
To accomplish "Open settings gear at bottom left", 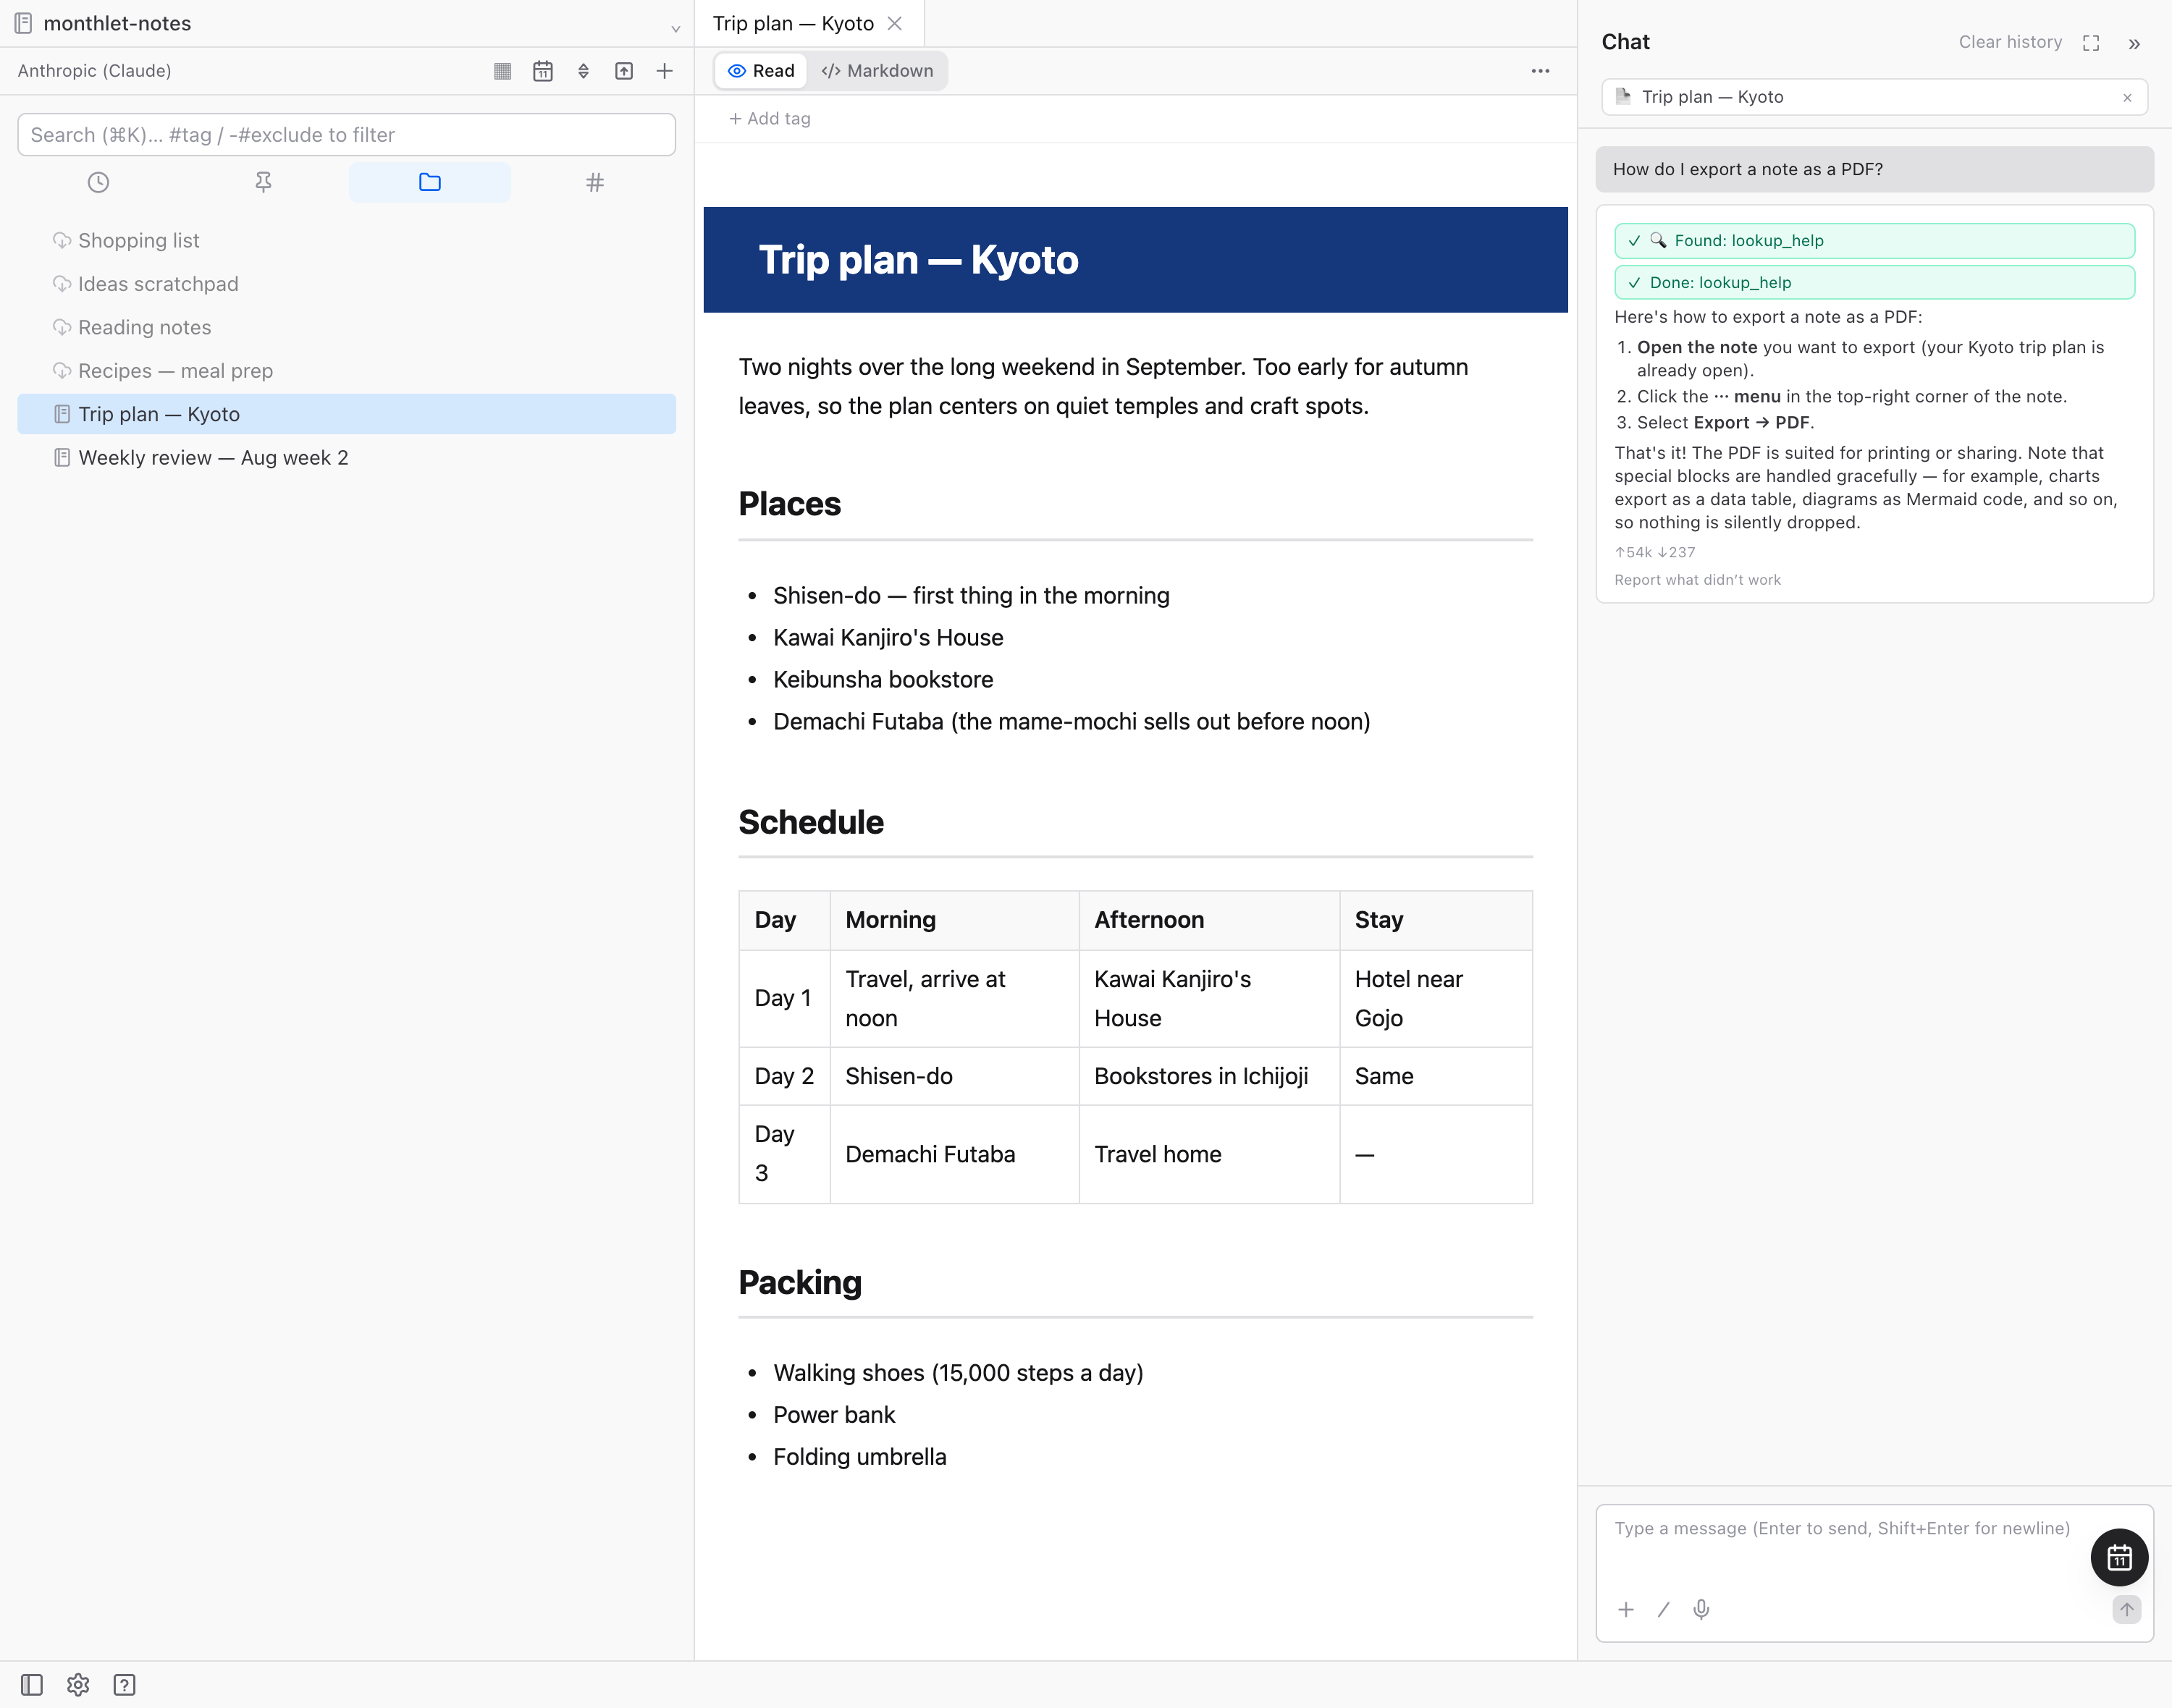I will tap(78, 1685).
